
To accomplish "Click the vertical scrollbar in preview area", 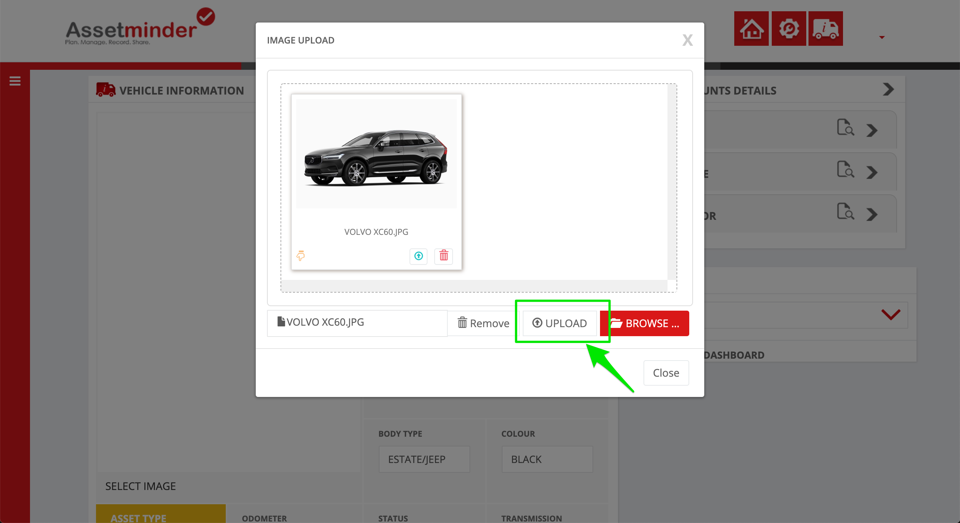I will pos(672,182).
